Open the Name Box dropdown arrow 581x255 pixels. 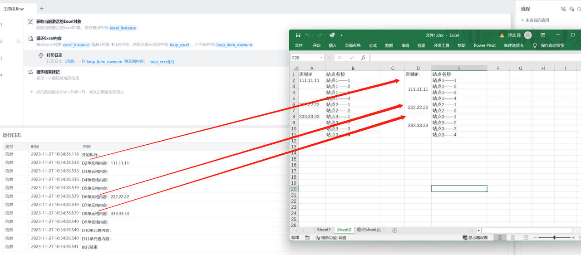(321, 58)
